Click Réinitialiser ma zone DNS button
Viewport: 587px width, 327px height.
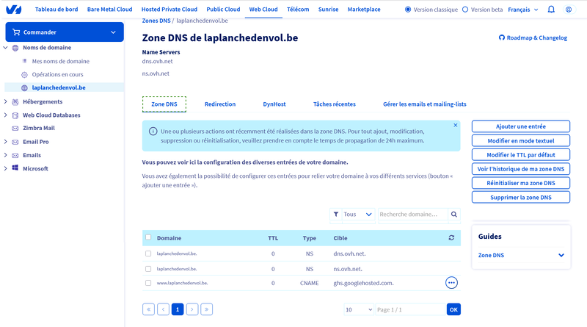(521, 183)
